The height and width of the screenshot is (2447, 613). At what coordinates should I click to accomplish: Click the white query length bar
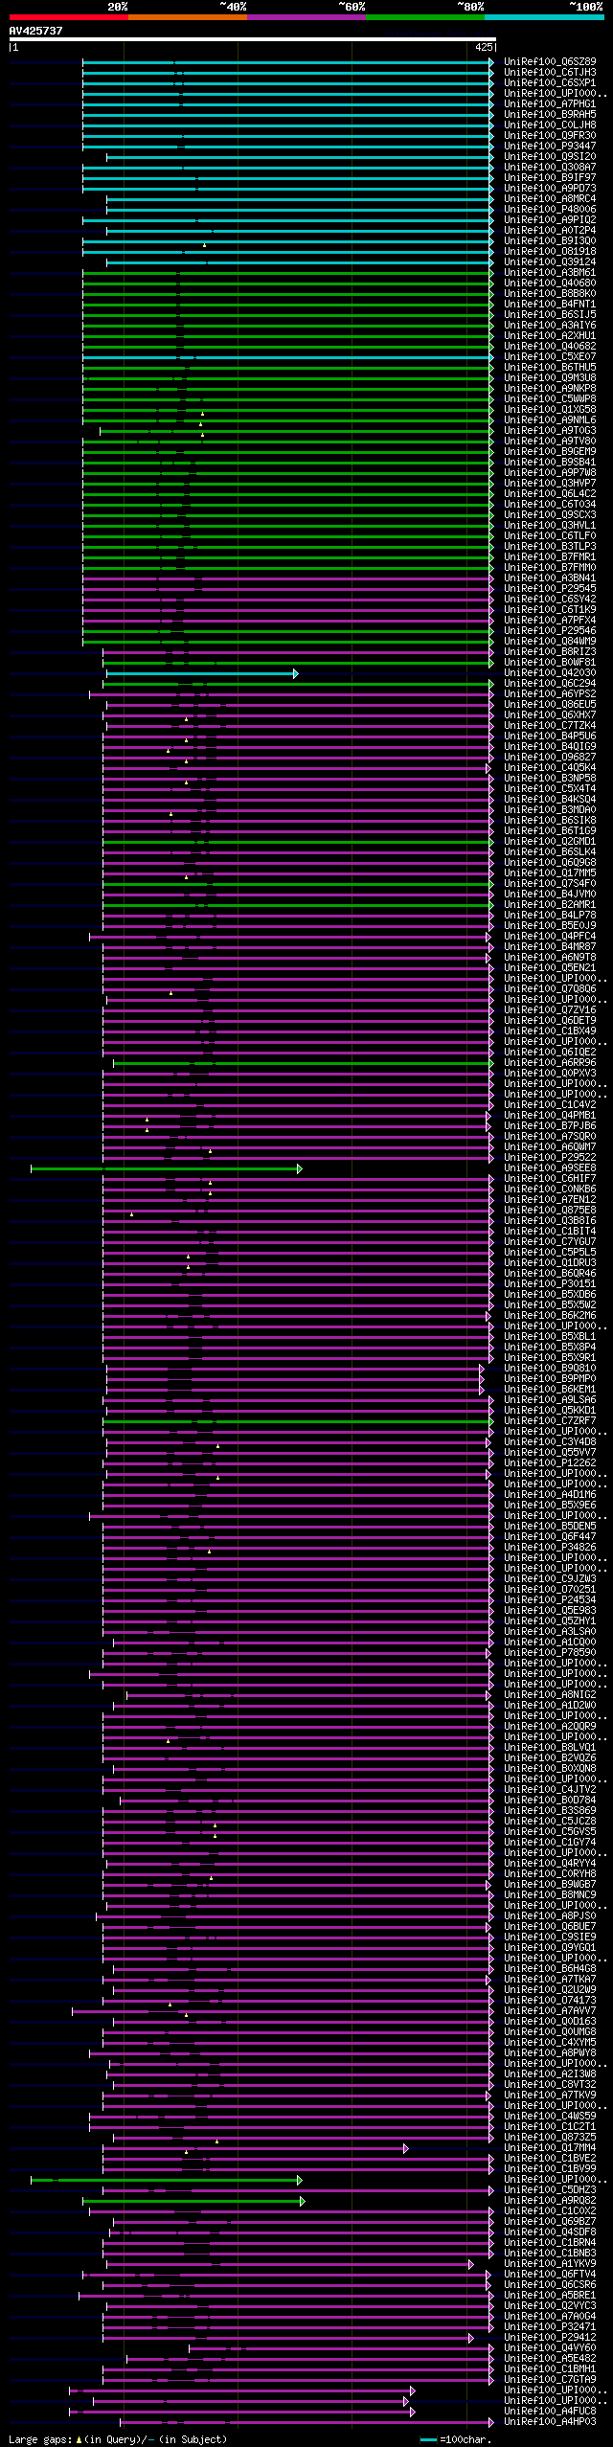[252, 39]
